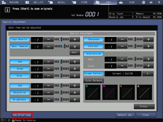
Task: Increase Saturation using the plus button
Action: coord(75,92)
